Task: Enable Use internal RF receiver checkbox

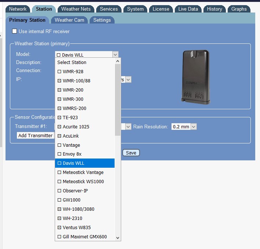Action: coord(14,31)
